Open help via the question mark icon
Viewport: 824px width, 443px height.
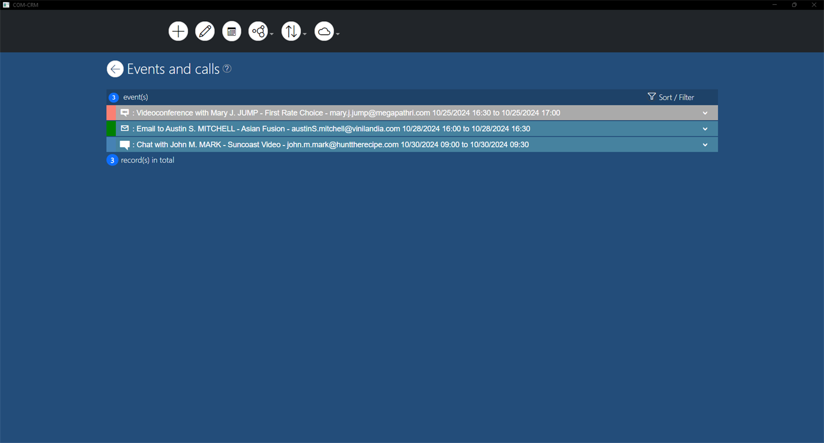click(227, 68)
